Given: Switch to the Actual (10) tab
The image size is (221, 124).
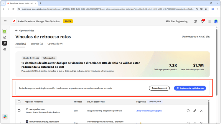Looking at the screenshot, I should click(21, 44).
